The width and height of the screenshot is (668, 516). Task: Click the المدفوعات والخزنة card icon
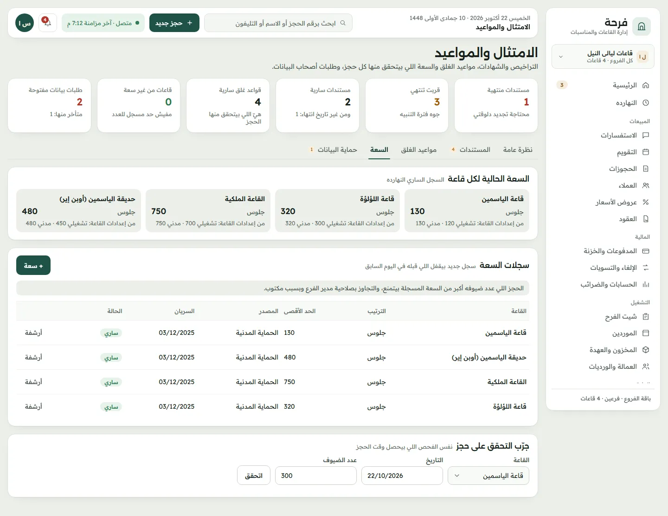646,251
